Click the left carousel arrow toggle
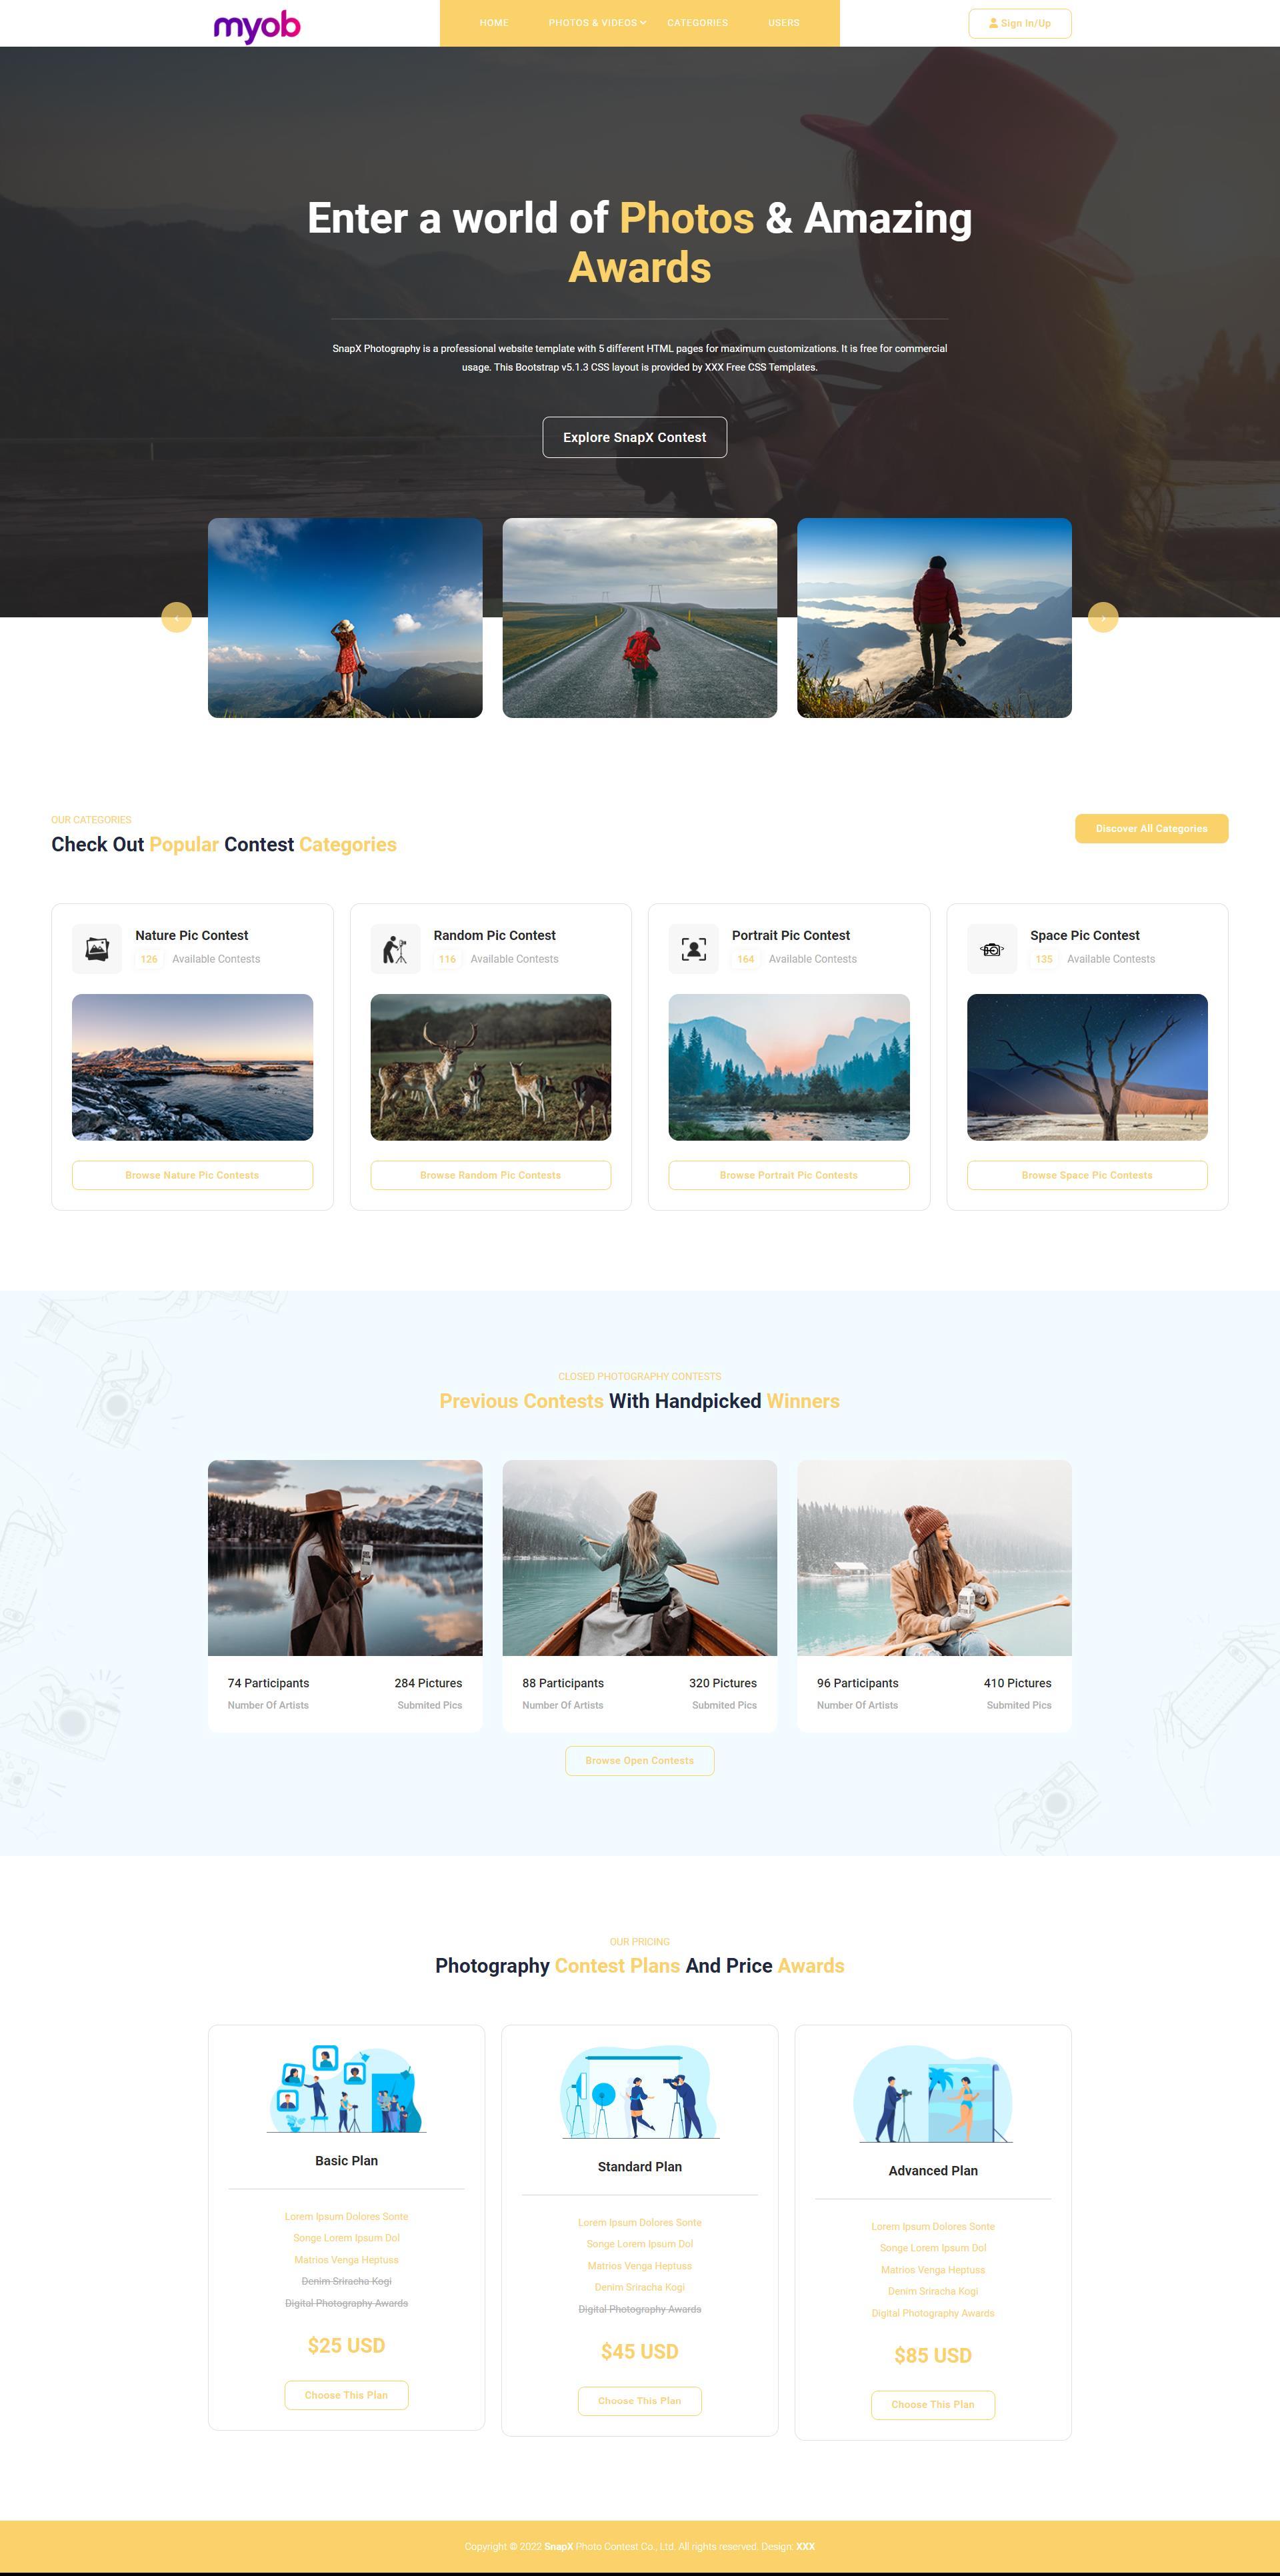The image size is (1280, 2576). pyautogui.click(x=176, y=618)
